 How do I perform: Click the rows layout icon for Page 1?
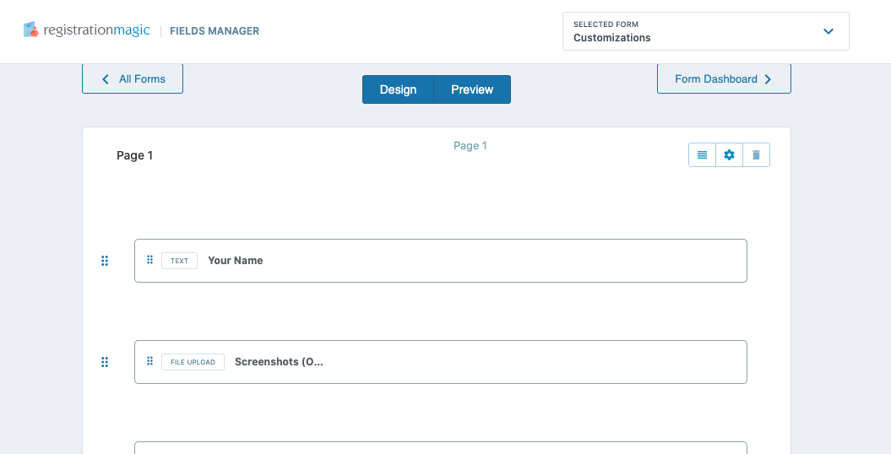coord(702,155)
